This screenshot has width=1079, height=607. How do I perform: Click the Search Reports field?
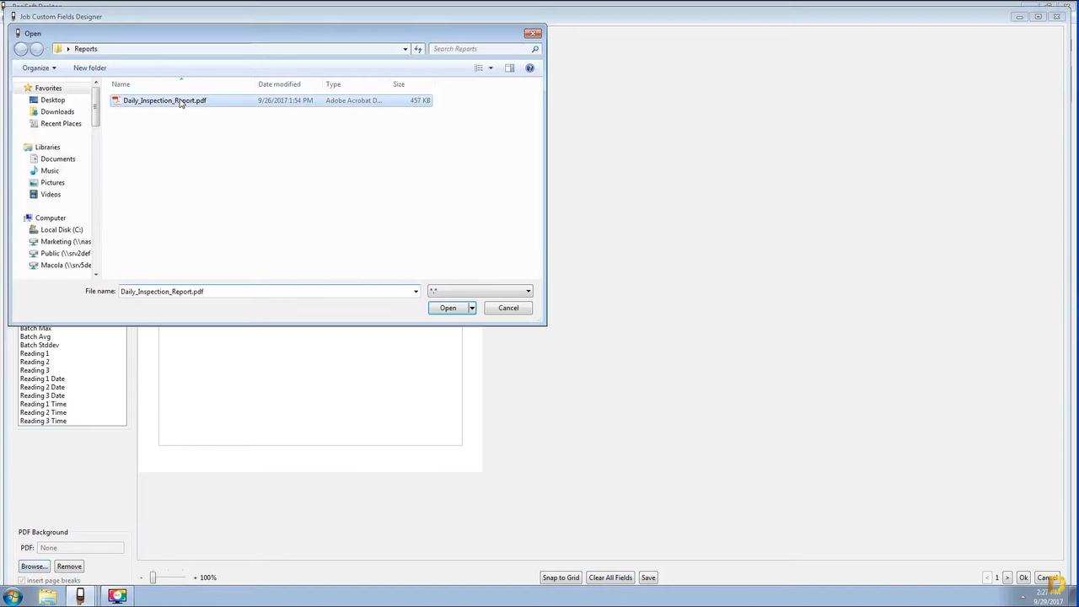coord(480,49)
